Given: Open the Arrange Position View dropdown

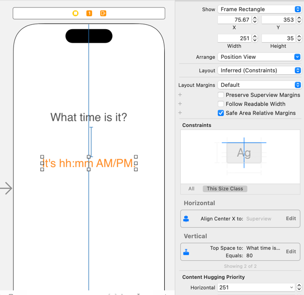Looking at the screenshot, I should point(259,57).
